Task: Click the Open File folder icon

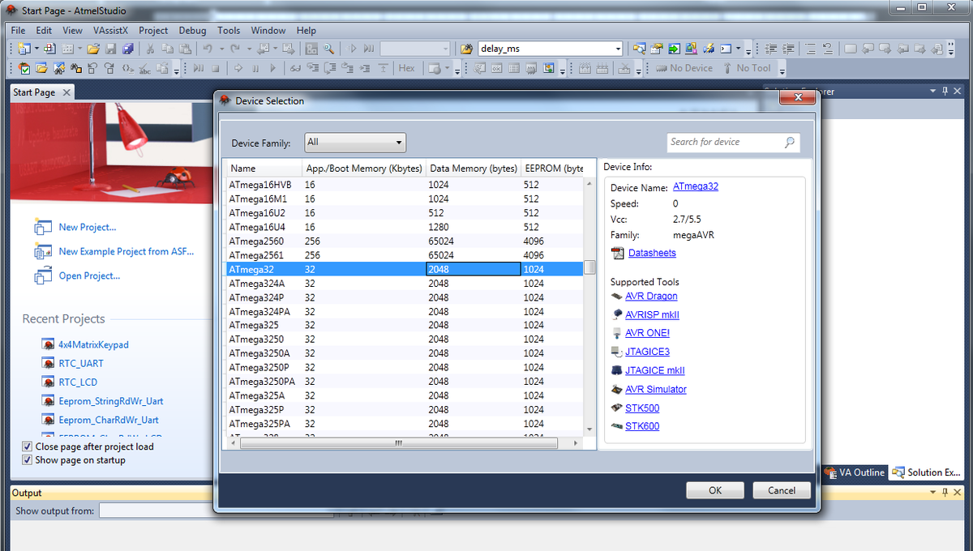Action: (x=93, y=49)
